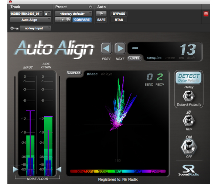218x184 pixels.
Task: Click the delay value display 13
Action: click(188, 49)
